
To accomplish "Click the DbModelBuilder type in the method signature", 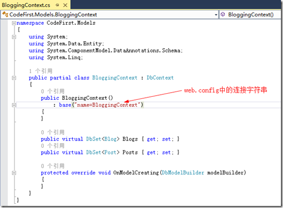I will point(183,172).
